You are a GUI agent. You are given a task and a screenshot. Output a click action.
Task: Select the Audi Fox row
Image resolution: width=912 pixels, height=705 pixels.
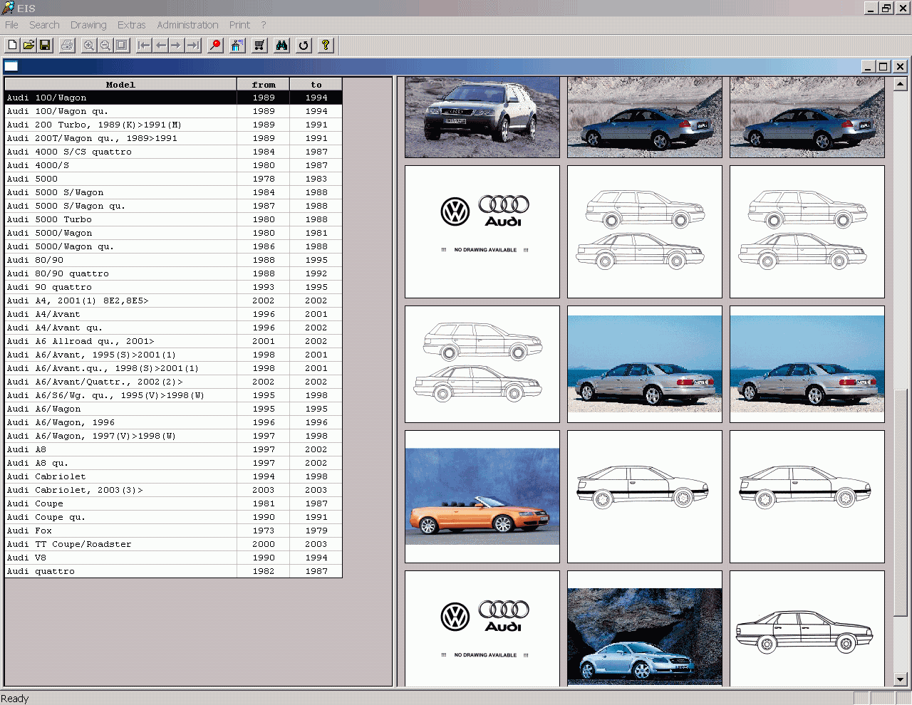[x=173, y=531]
